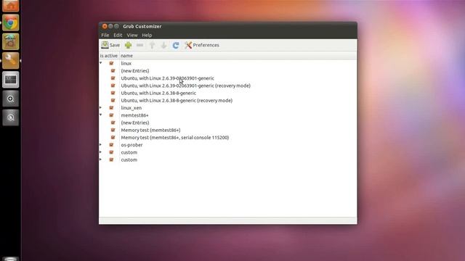Toggle the 2.6.38-8-generic recovery mode checkbox
Screen dimensions: 465x261
[113, 100]
